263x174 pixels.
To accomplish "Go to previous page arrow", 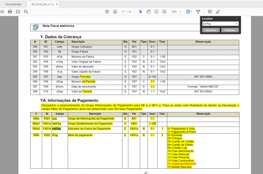I will [x=107, y=12].
